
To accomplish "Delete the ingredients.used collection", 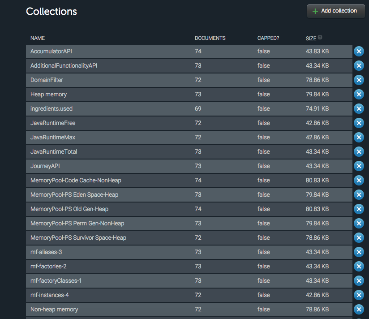I will (359, 109).
